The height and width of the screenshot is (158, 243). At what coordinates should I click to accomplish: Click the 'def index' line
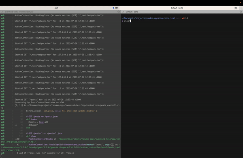(x=32, y=119)
